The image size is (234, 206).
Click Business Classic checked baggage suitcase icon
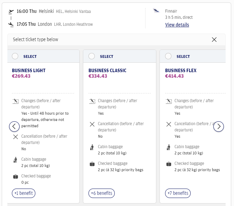tap(92, 164)
